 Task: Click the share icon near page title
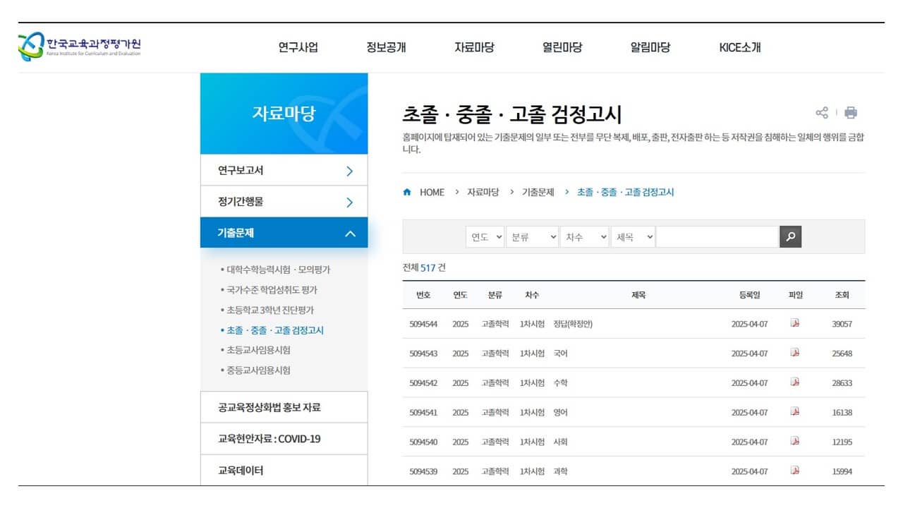point(823,112)
